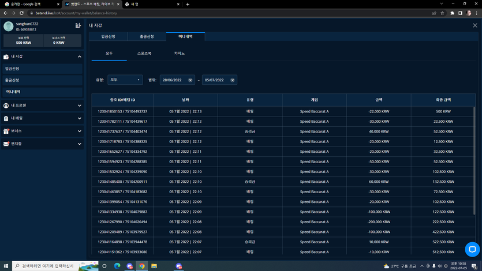Viewport: 482px width, 271px height.
Task: Open the browser side panel icon
Action: [x=460, y=13]
